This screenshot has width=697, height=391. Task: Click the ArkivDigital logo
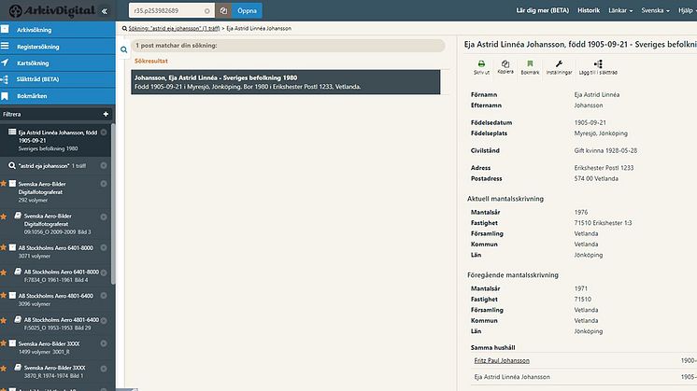tap(52, 10)
